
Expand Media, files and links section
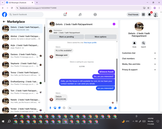point(139,64)
